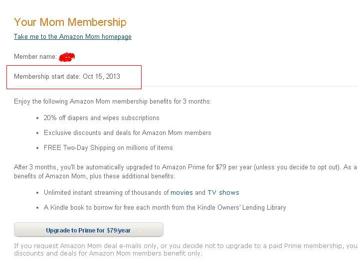Open the TV shows link
The height and width of the screenshot is (262, 358).
[223, 193]
